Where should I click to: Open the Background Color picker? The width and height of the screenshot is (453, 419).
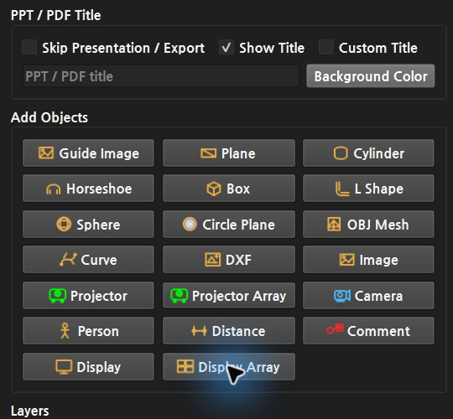[x=371, y=76]
